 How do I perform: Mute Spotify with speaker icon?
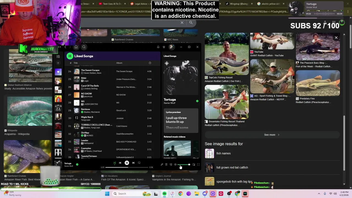[x=175, y=164]
